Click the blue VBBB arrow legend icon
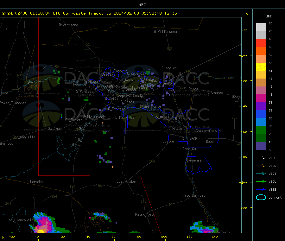The height and width of the screenshot is (241, 285). 261,190
